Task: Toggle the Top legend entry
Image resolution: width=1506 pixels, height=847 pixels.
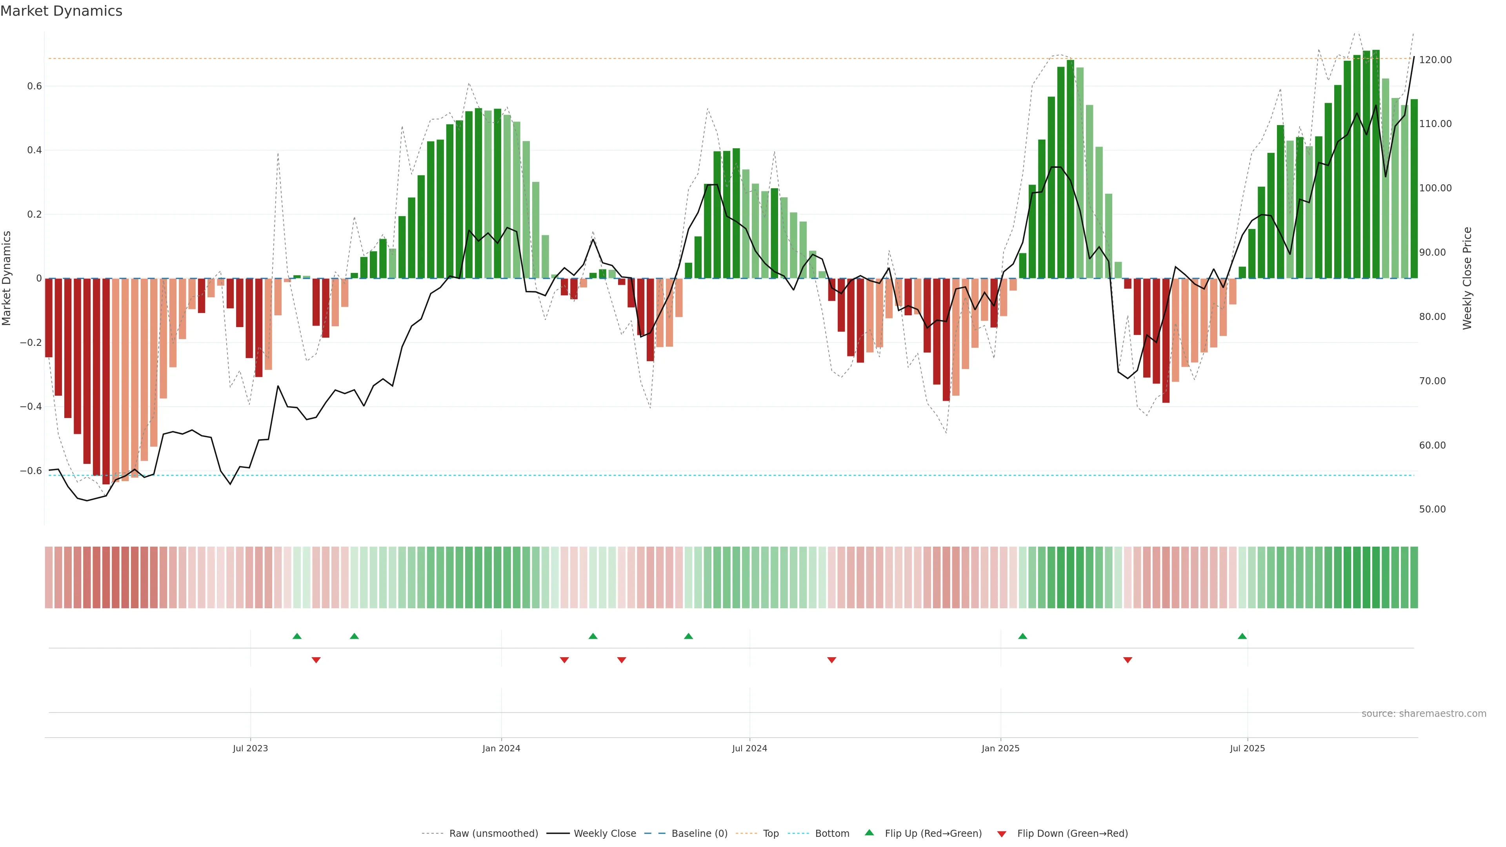Action: (771, 833)
